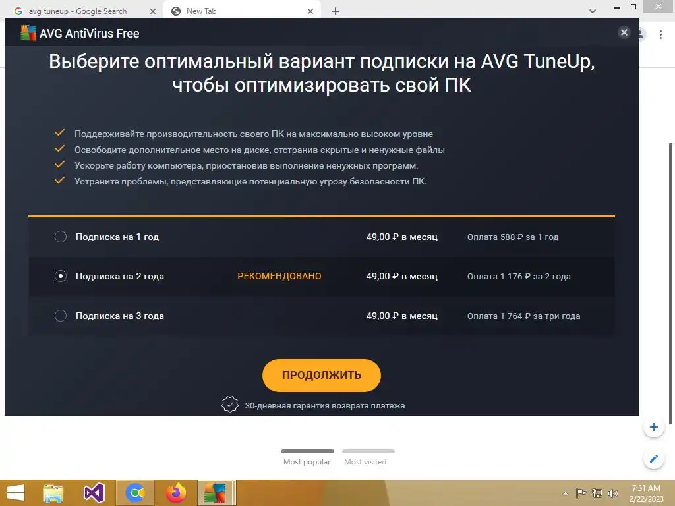Open the clock showing 7:31 AM

[646, 493]
